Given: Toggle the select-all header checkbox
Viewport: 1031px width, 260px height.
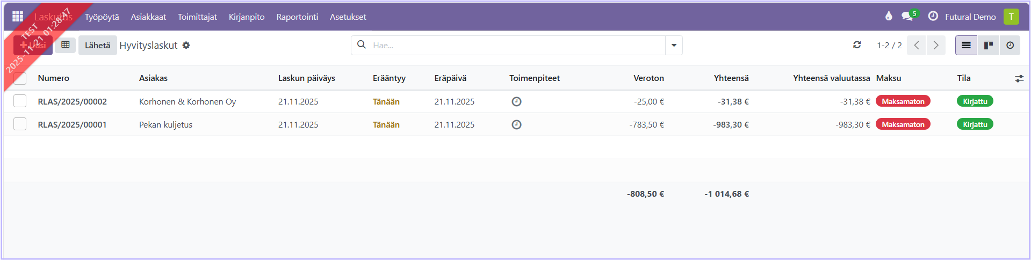Looking at the screenshot, I should 20,78.
